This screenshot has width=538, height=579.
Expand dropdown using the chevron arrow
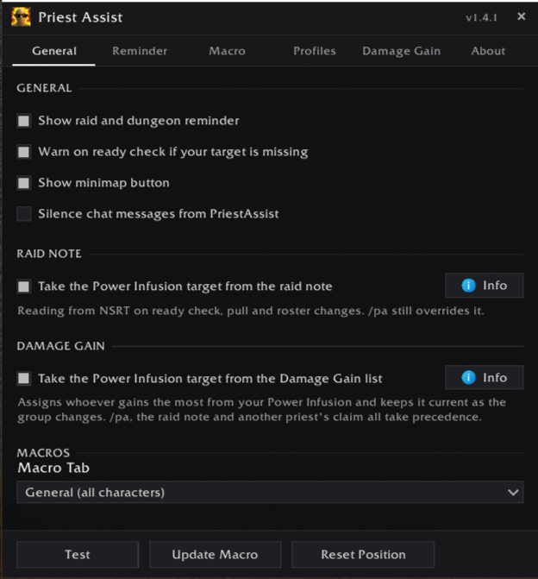tap(513, 492)
